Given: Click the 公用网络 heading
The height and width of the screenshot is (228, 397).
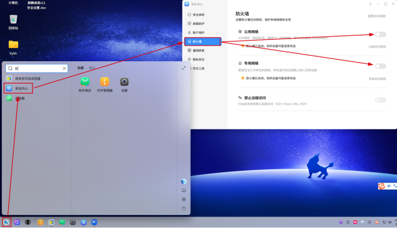Looking at the screenshot, I should click(x=251, y=32).
